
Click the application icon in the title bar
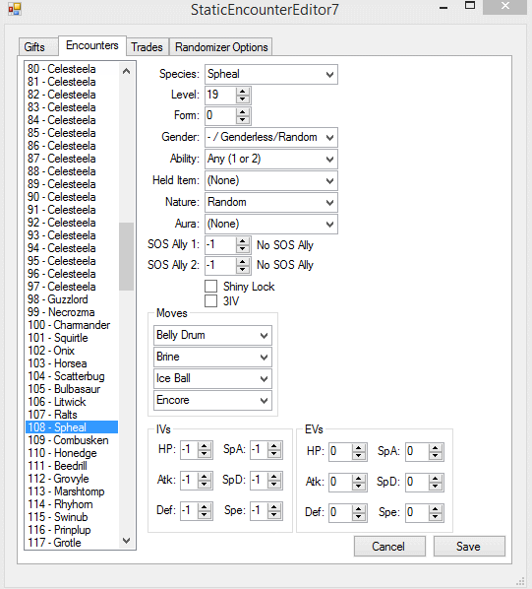pos(15,9)
